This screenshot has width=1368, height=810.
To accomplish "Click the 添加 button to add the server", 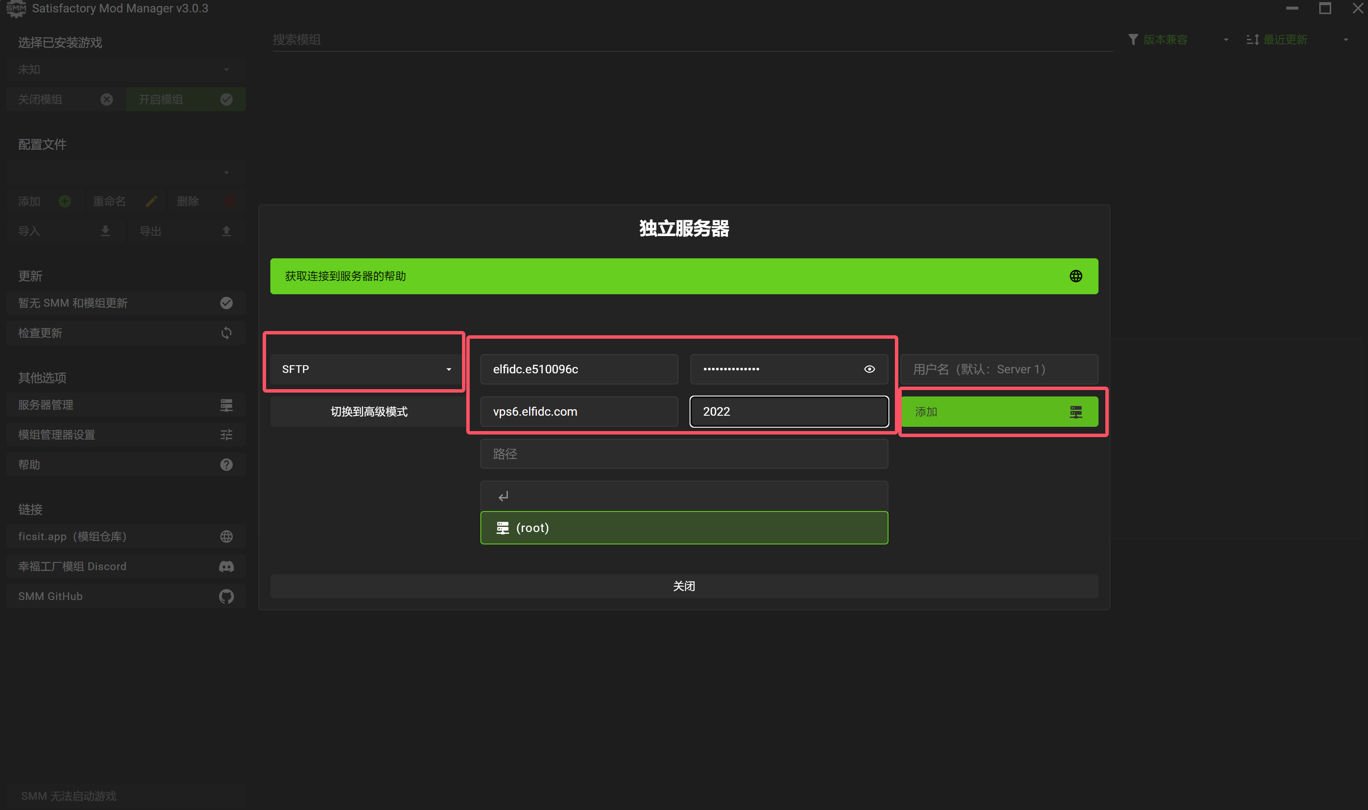I will (999, 411).
